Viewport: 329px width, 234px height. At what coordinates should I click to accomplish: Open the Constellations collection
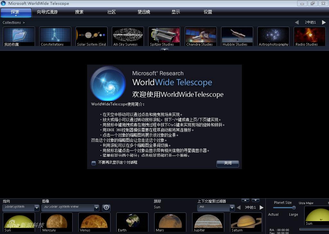[55, 36]
